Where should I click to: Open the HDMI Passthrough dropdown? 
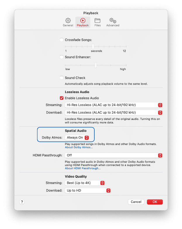point(114,155)
